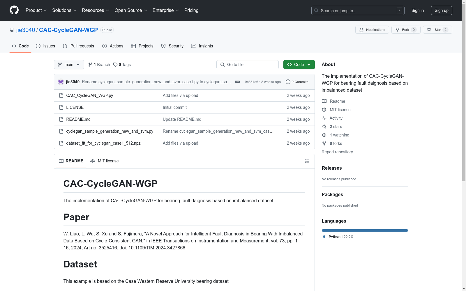Open the Activity pulse link
Viewport: 466px width, 291px height.
coord(336,118)
